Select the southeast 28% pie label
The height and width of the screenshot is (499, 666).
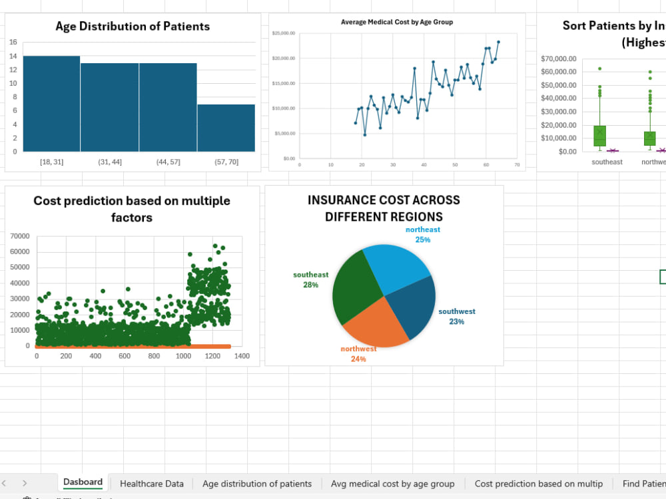(310, 279)
